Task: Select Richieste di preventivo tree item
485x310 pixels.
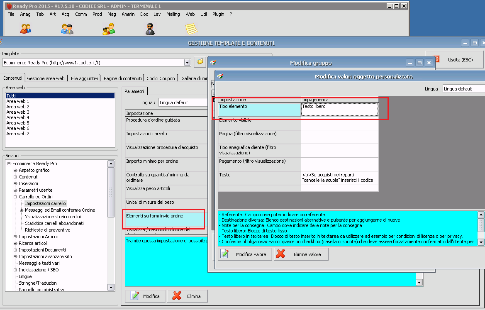Action: pos(48,230)
